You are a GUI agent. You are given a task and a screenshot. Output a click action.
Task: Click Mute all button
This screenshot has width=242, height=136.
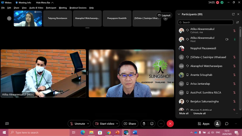pos(184,113)
